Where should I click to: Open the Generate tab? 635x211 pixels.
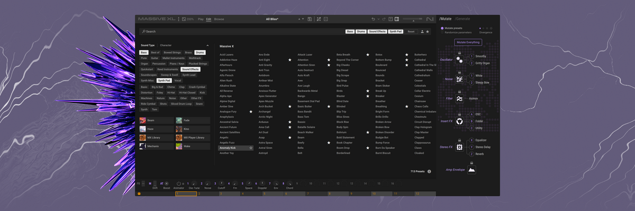point(463,19)
